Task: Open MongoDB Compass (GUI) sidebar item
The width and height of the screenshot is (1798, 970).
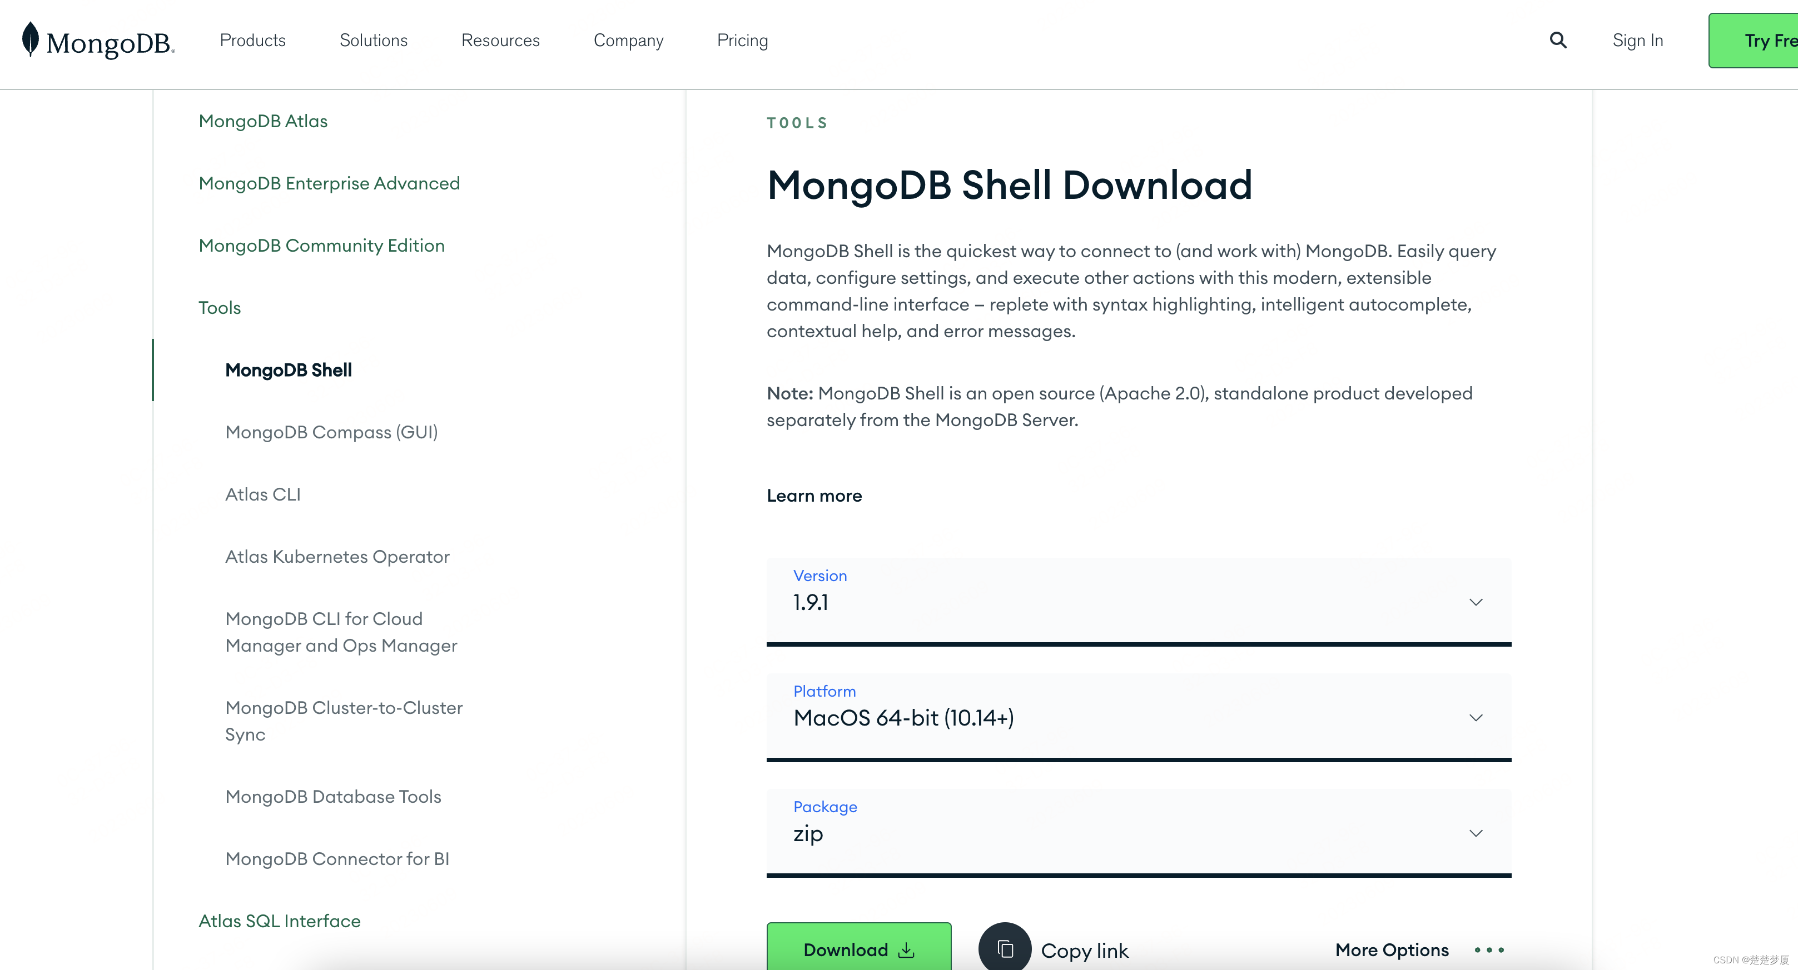Action: (331, 432)
